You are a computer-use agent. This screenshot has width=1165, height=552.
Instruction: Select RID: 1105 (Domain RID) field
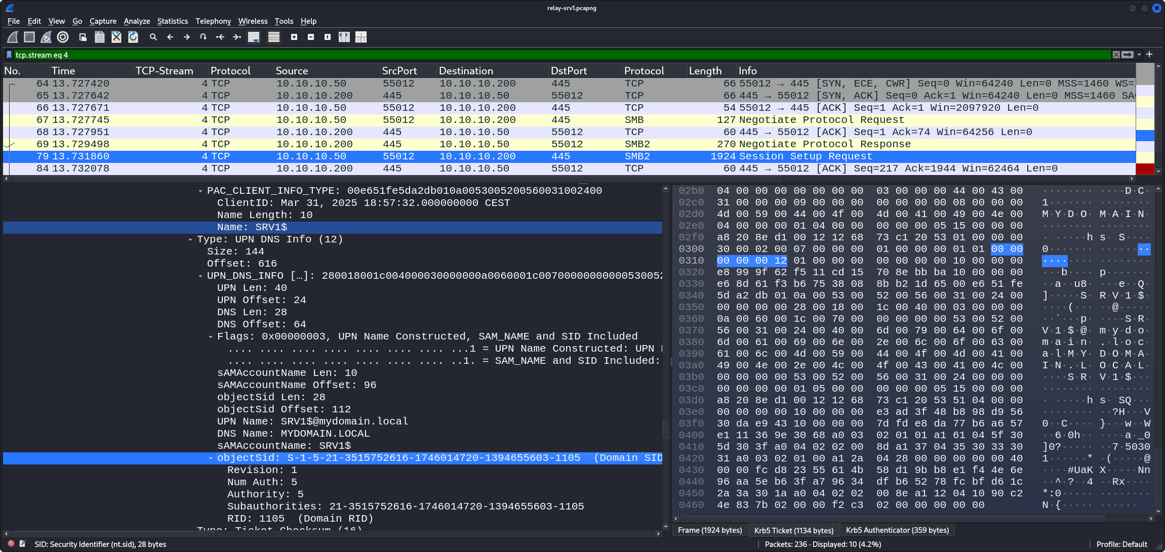(300, 519)
